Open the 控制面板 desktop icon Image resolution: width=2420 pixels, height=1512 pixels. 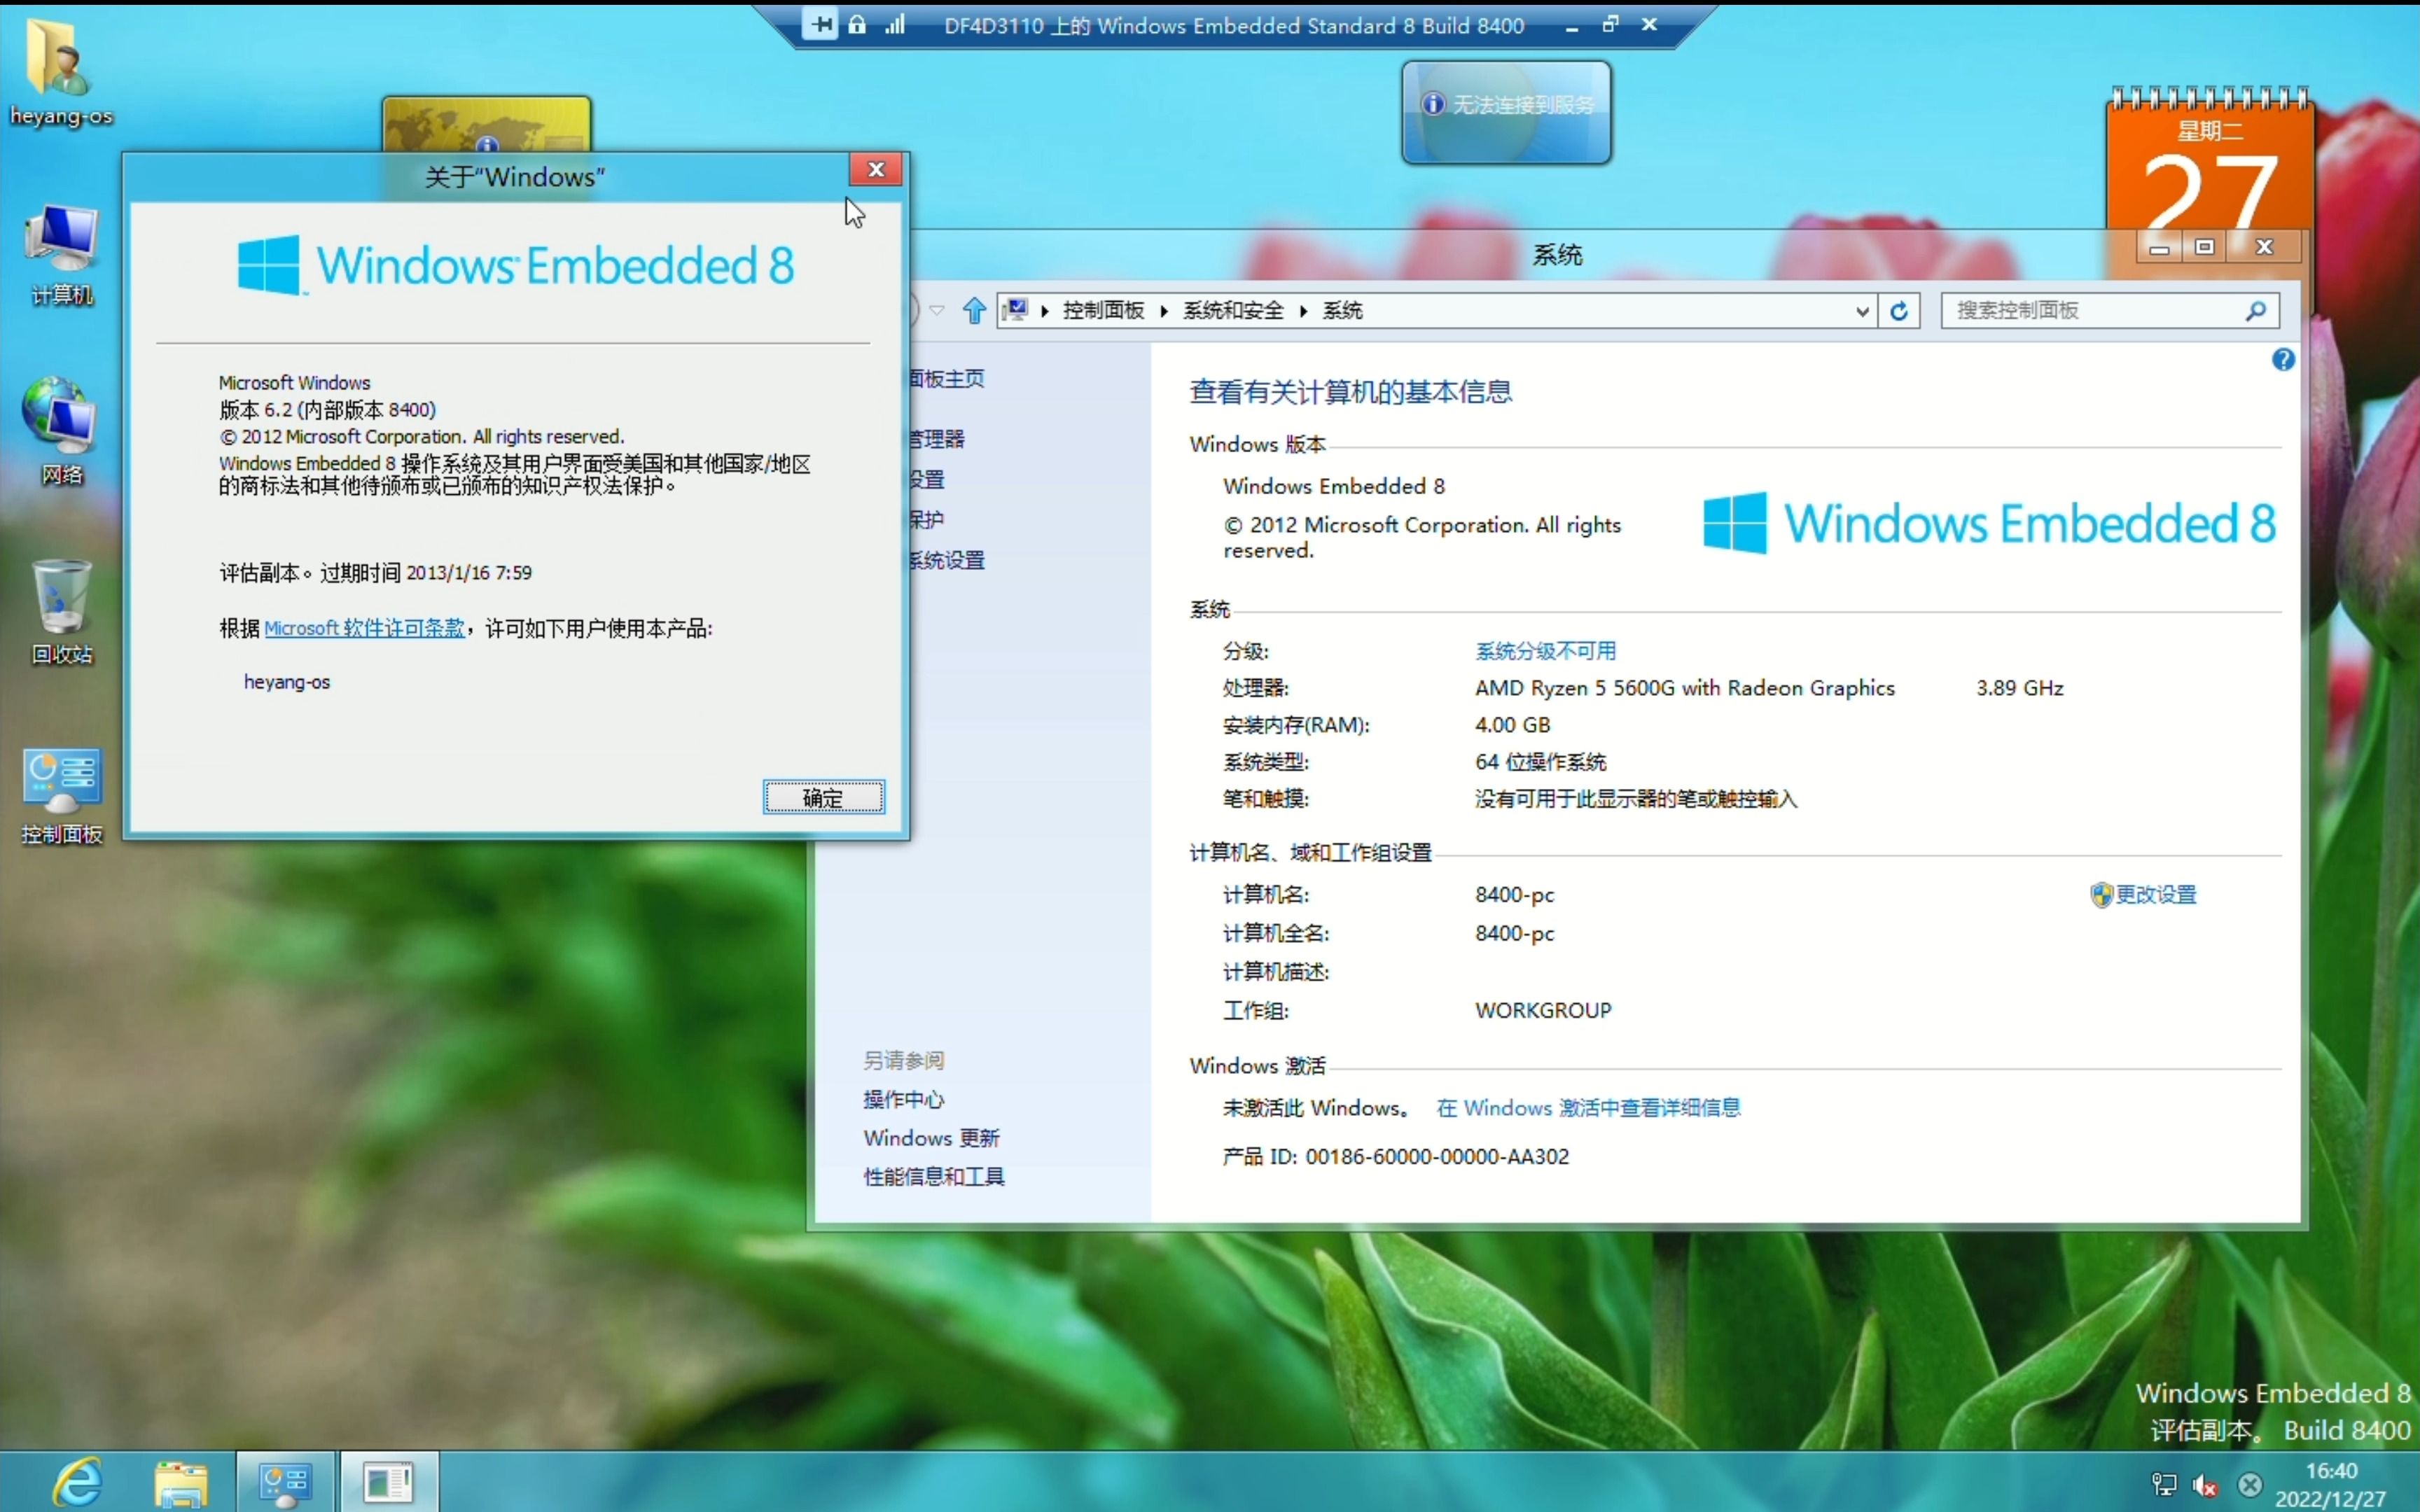(62, 795)
